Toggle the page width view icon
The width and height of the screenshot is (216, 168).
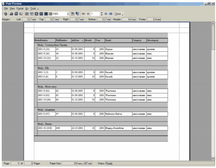(32, 14)
